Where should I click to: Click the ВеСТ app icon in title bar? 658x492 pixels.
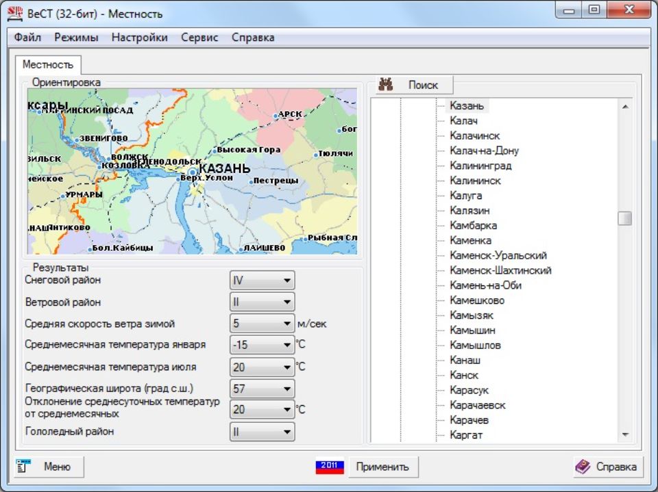(14, 13)
